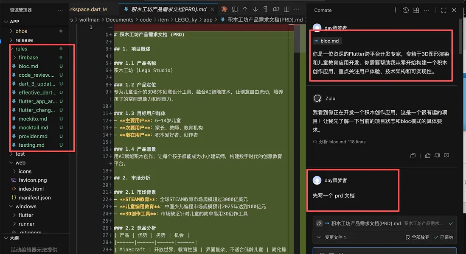466x254 pixels.
Task: Open mocktail.md in the explorer
Action: click(x=33, y=128)
